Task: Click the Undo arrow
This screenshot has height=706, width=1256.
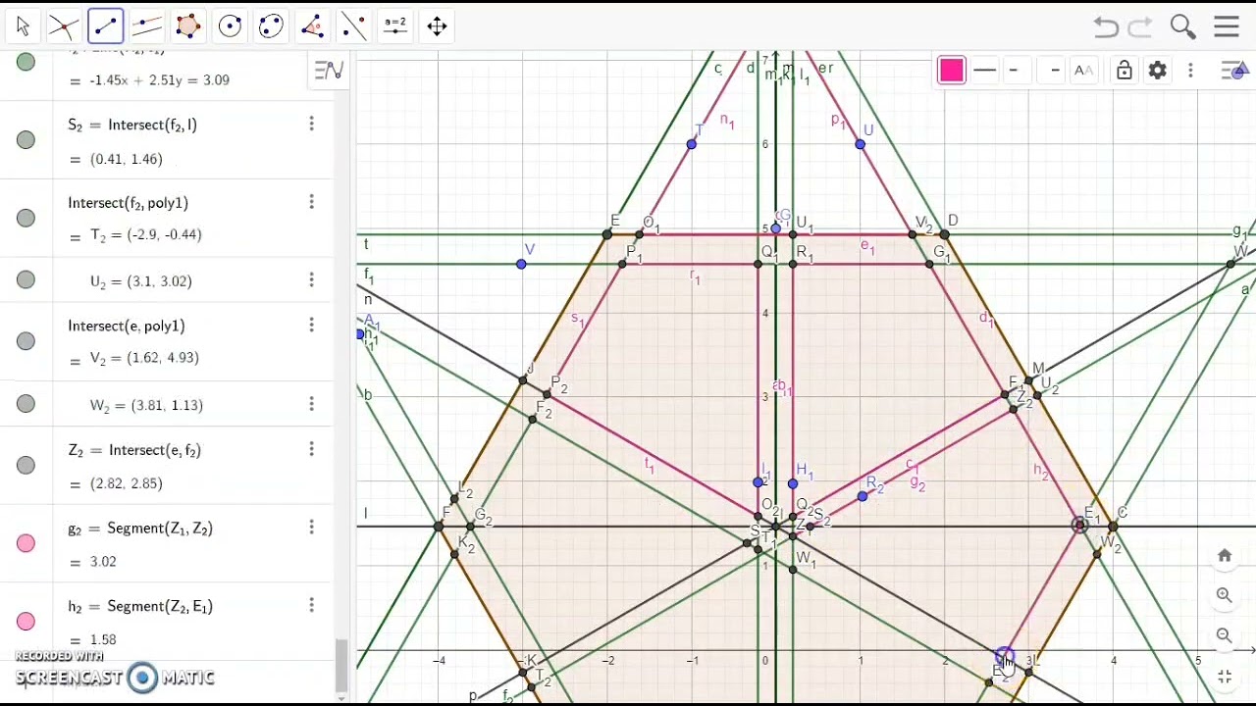Action: click(1106, 26)
